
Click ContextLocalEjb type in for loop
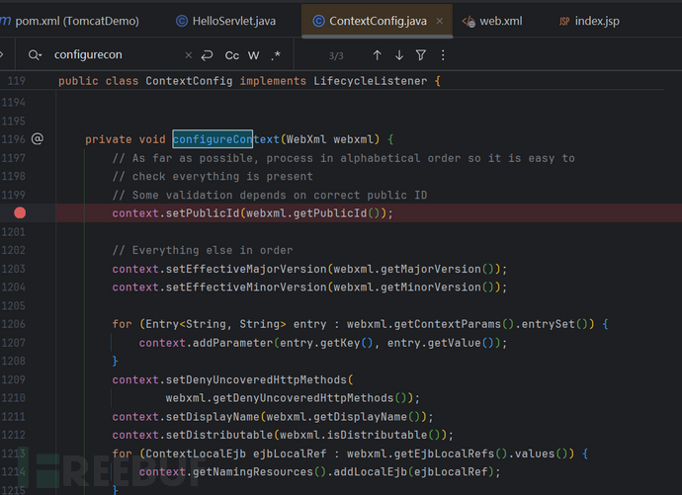pyautogui.click(x=196, y=454)
